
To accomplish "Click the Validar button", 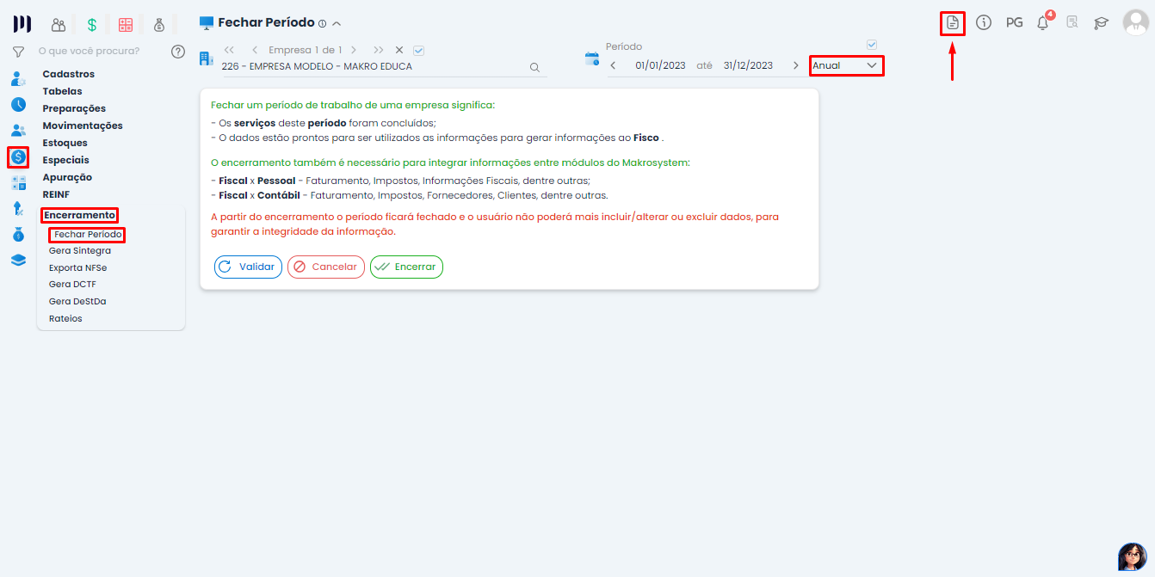I will coord(248,267).
